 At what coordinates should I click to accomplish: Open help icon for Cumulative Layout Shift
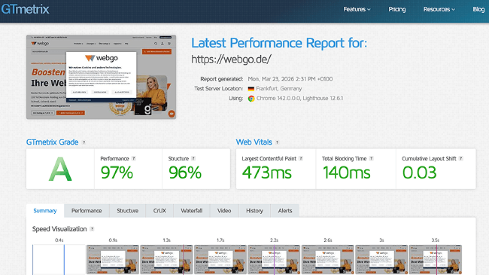tap(461, 158)
